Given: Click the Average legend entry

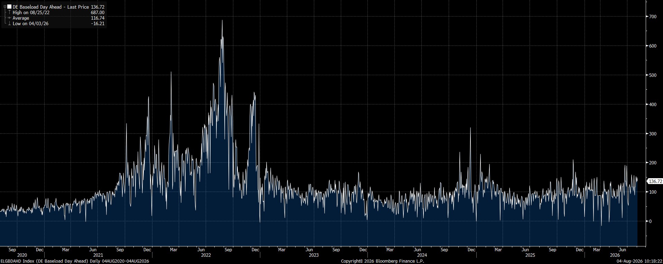Looking at the screenshot, I should click(x=21, y=18).
